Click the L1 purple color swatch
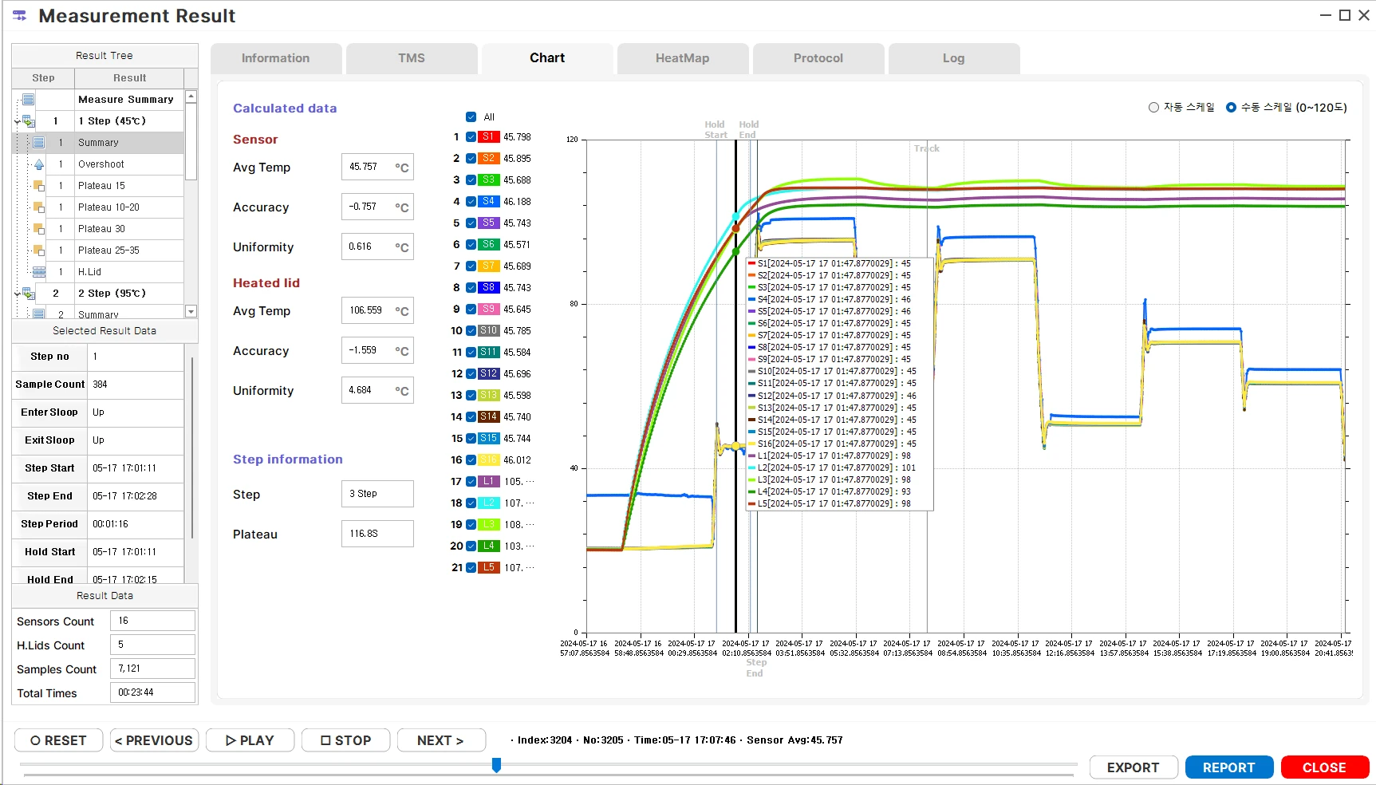This screenshot has height=785, width=1376. [489, 482]
